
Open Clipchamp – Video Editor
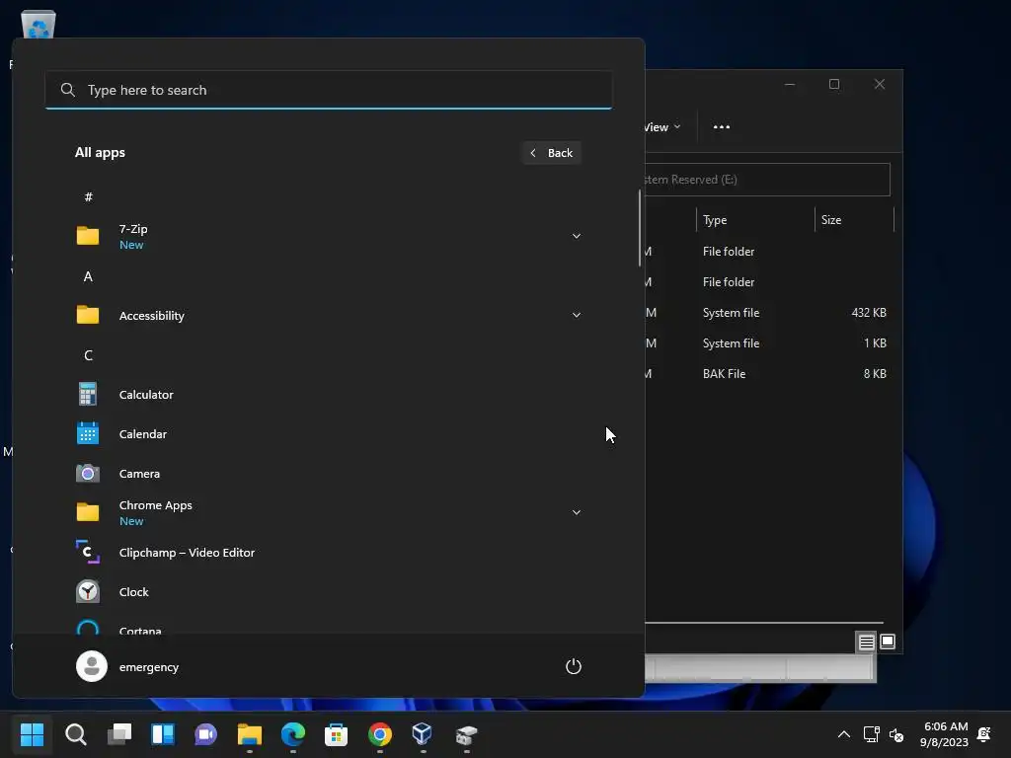328,553
